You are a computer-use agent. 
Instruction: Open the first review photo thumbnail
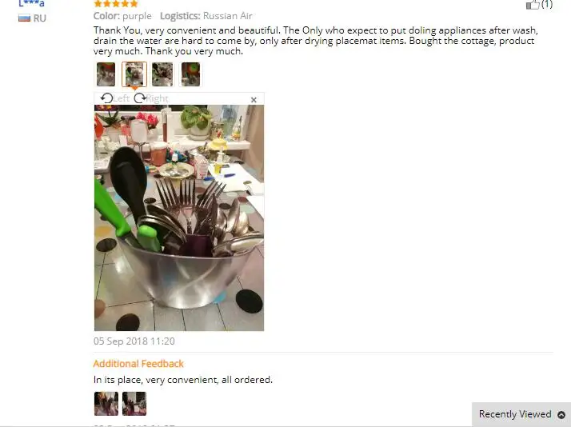pos(106,74)
